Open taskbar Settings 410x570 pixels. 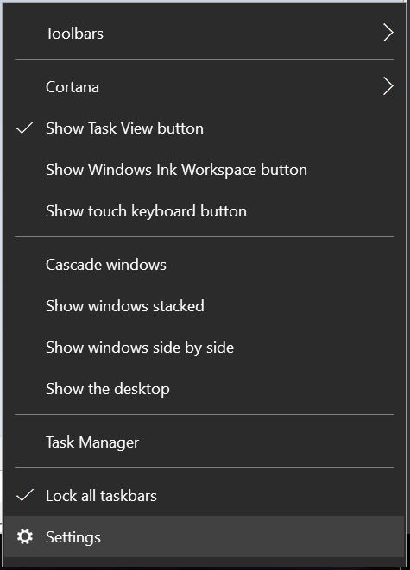pos(204,536)
